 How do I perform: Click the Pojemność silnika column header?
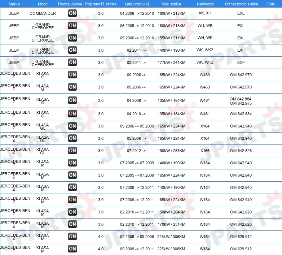[x=101, y=4]
